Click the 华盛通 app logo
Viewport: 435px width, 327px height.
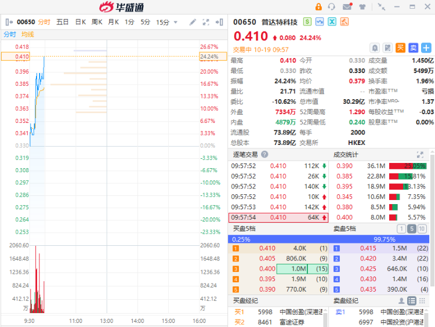point(122,7)
